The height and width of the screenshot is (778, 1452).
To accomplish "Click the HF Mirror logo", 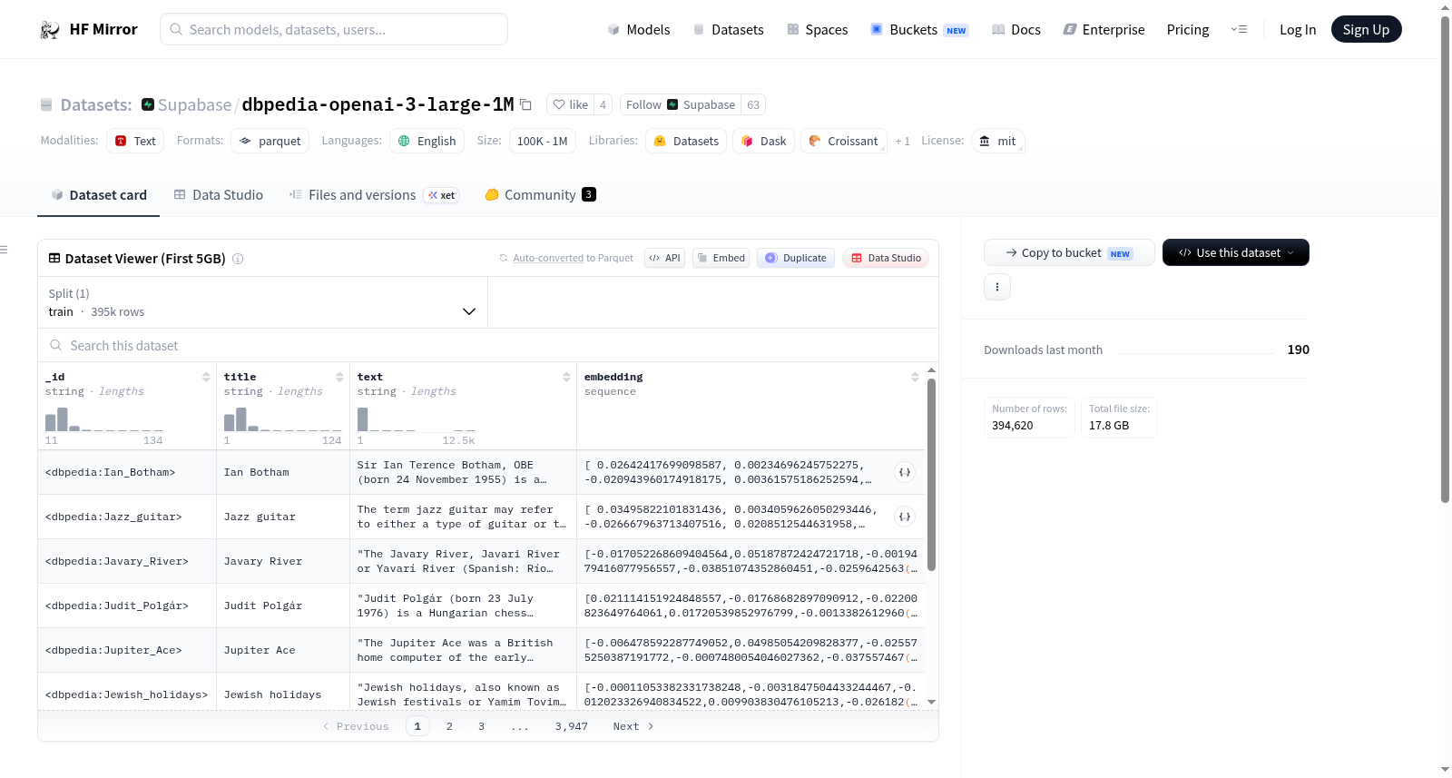I will pos(89,29).
